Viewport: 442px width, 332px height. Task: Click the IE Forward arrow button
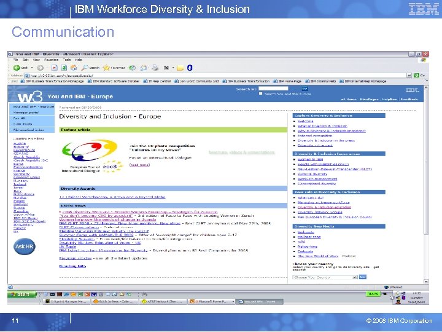click(x=41, y=68)
